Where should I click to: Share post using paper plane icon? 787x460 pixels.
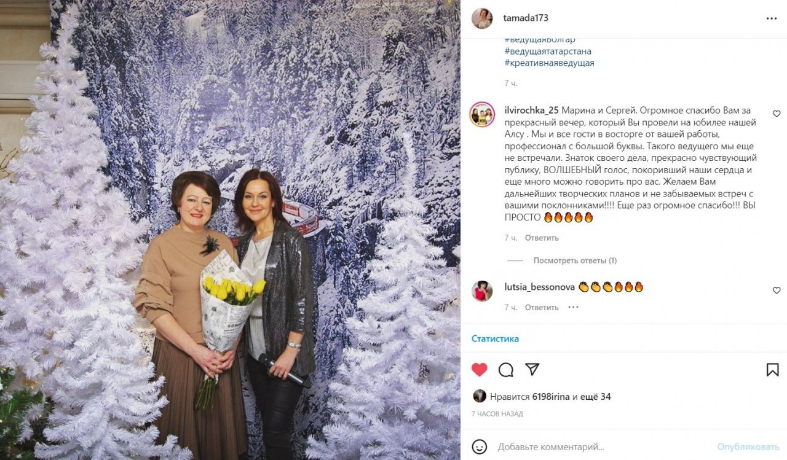pos(532,370)
